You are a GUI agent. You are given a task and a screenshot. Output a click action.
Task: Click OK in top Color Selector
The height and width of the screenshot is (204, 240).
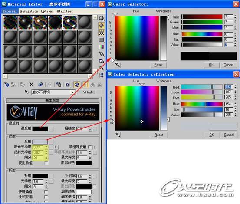[x=211, y=65]
